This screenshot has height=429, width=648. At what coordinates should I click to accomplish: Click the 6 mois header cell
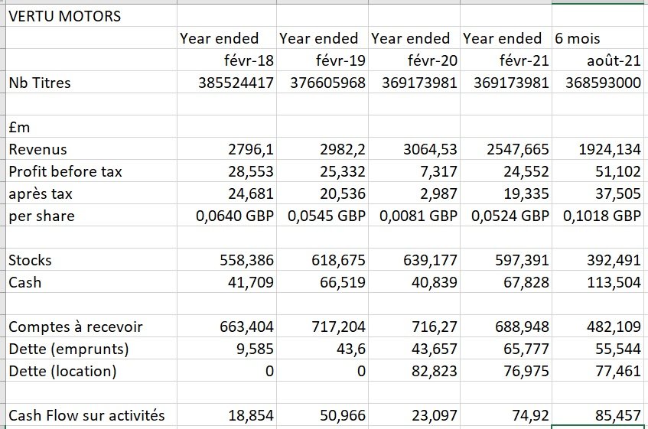(x=578, y=38)
